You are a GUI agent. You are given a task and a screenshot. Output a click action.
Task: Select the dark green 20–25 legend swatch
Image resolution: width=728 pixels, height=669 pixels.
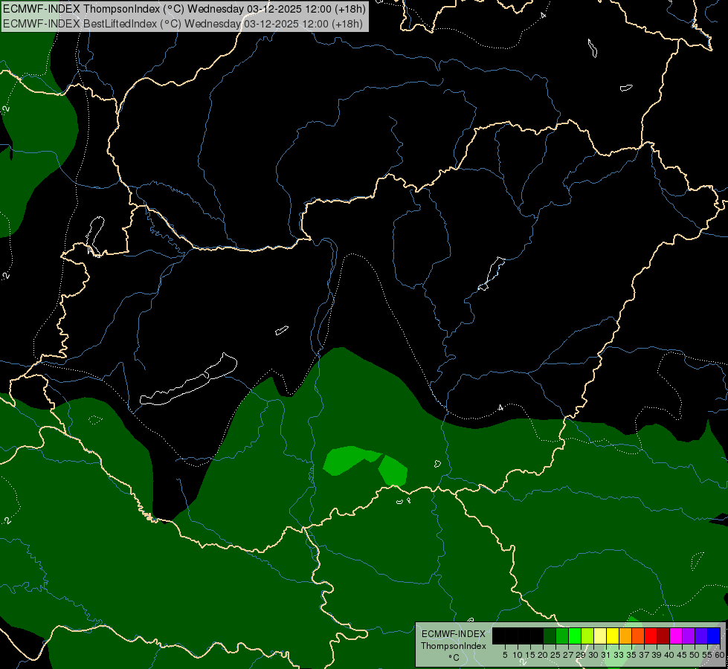(550, 636)
